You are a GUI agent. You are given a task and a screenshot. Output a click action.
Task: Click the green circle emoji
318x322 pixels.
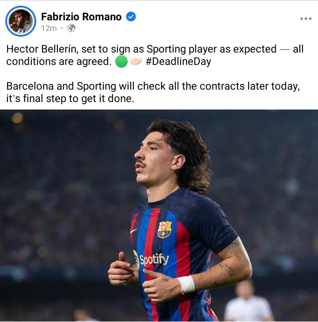tap(121, 61)
